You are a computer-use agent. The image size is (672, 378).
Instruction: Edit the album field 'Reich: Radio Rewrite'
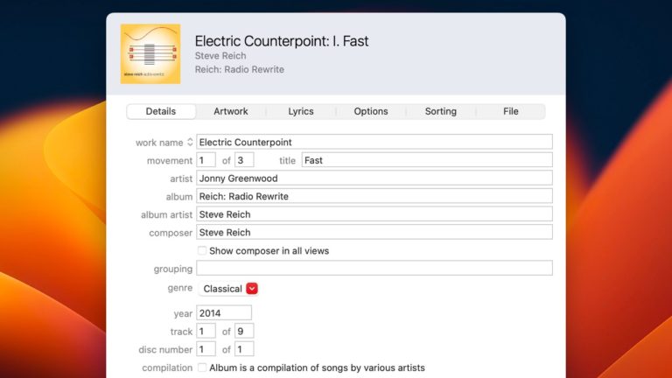[x=374, y=196]
